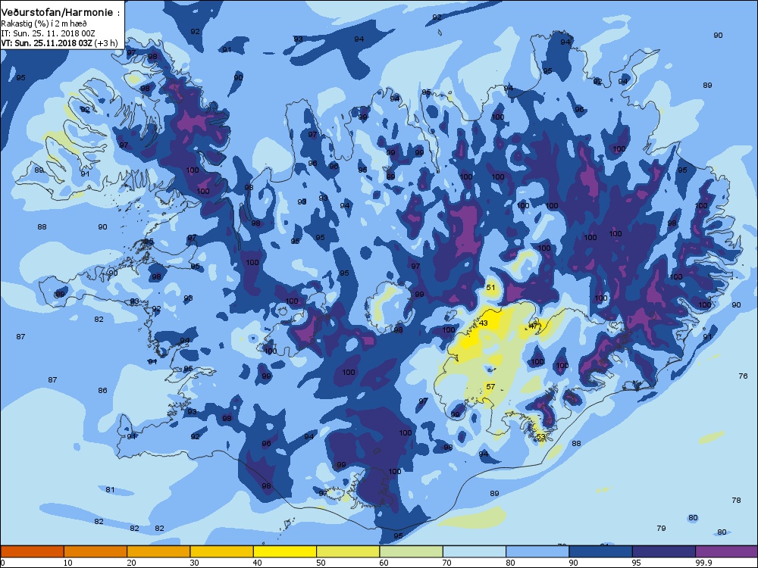This screenshot has height=568, width=758.
Task: Pick the 20–30 amber legend swatch
Action: 158,551
